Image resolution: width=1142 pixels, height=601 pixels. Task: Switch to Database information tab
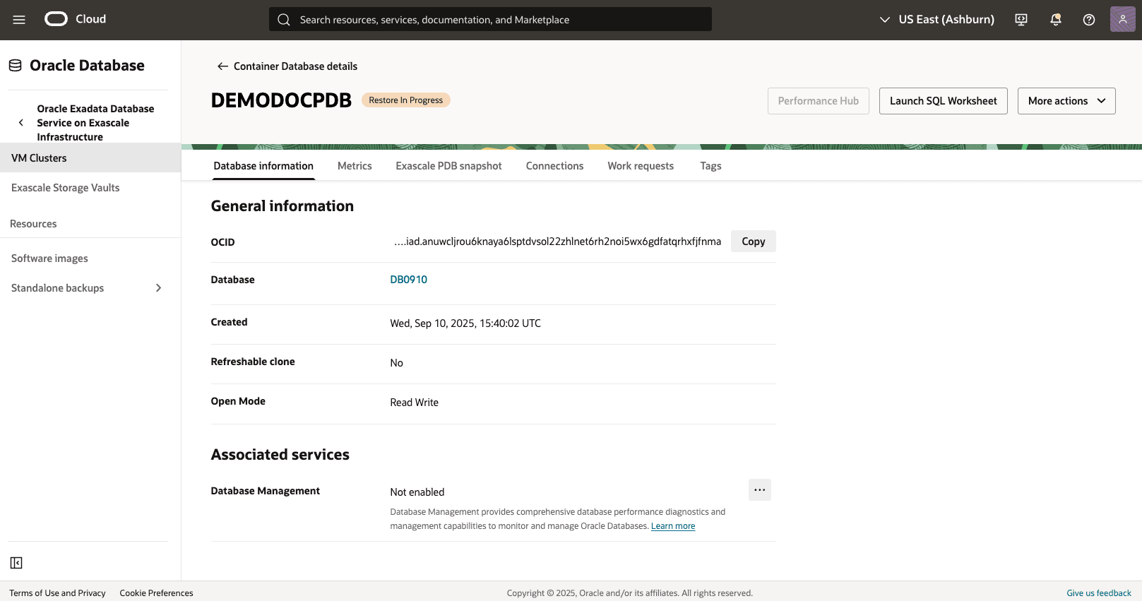[263, 166]
